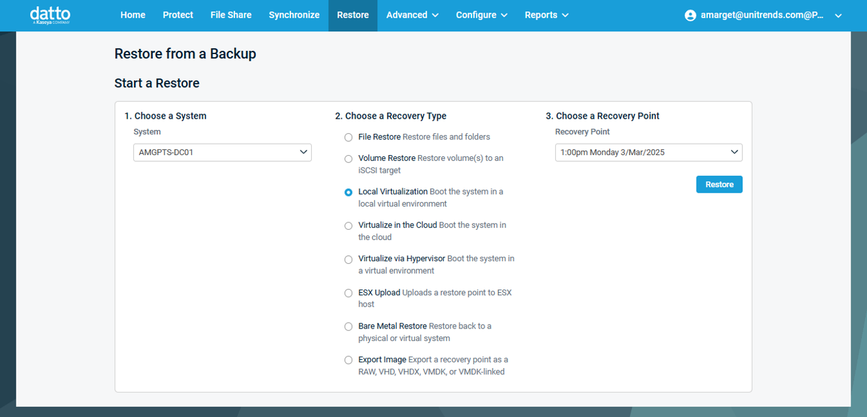Open the Configure dropdown menu
Screen dimensions: 867x417
click(x=482, y=14)
